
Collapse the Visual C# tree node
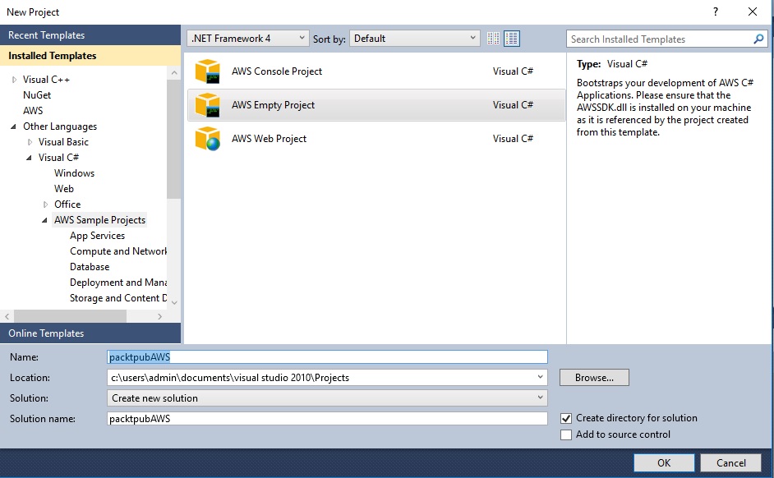29,158
